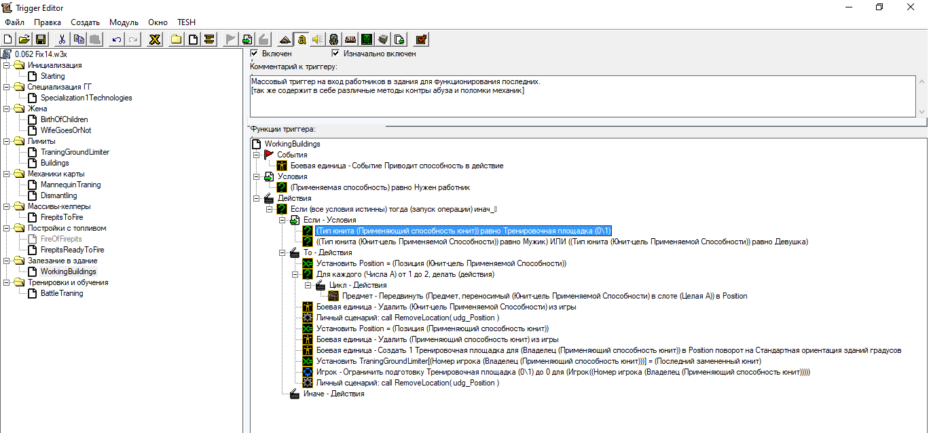The height and width of the screenshot is (433, 929).
Task: Select the TraningGroundLimiter trigger
Action: click(75, 152)
